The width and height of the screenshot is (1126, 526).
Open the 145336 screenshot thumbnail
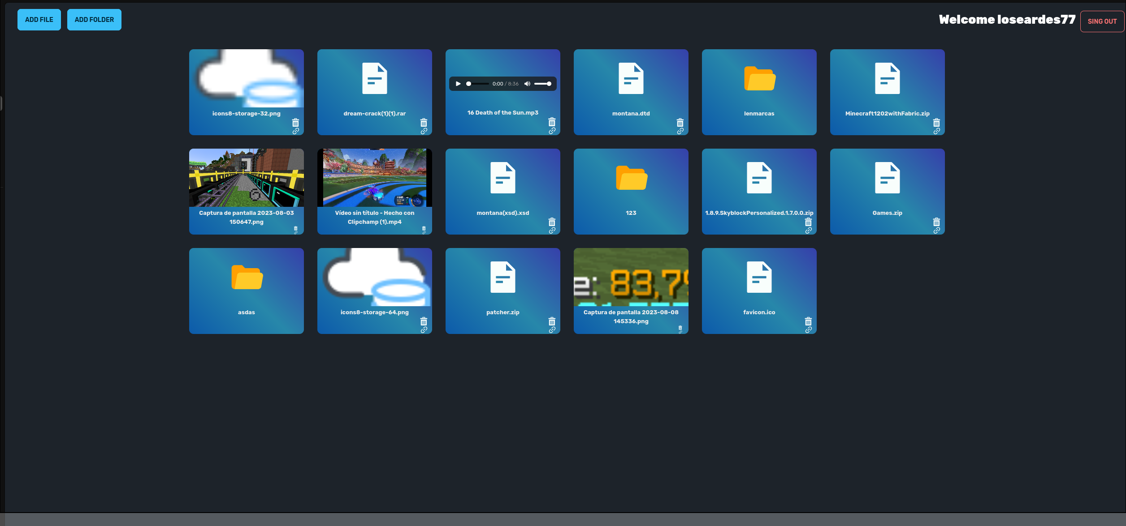tap(631, 277)
